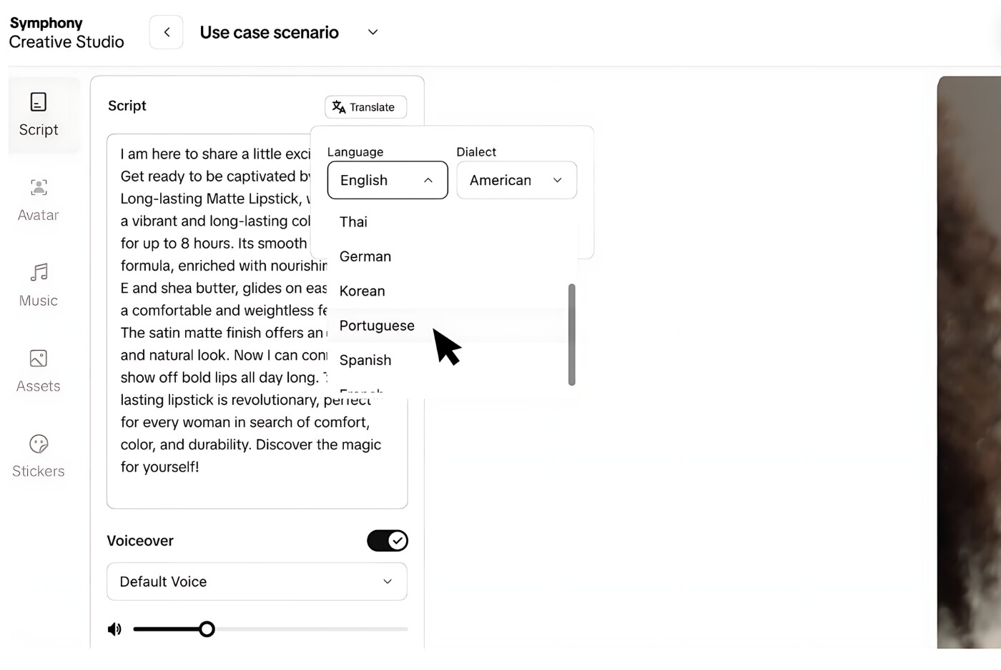Open the Music panel icon
The image size is (1001, 670).
click(x=39, y=273)
